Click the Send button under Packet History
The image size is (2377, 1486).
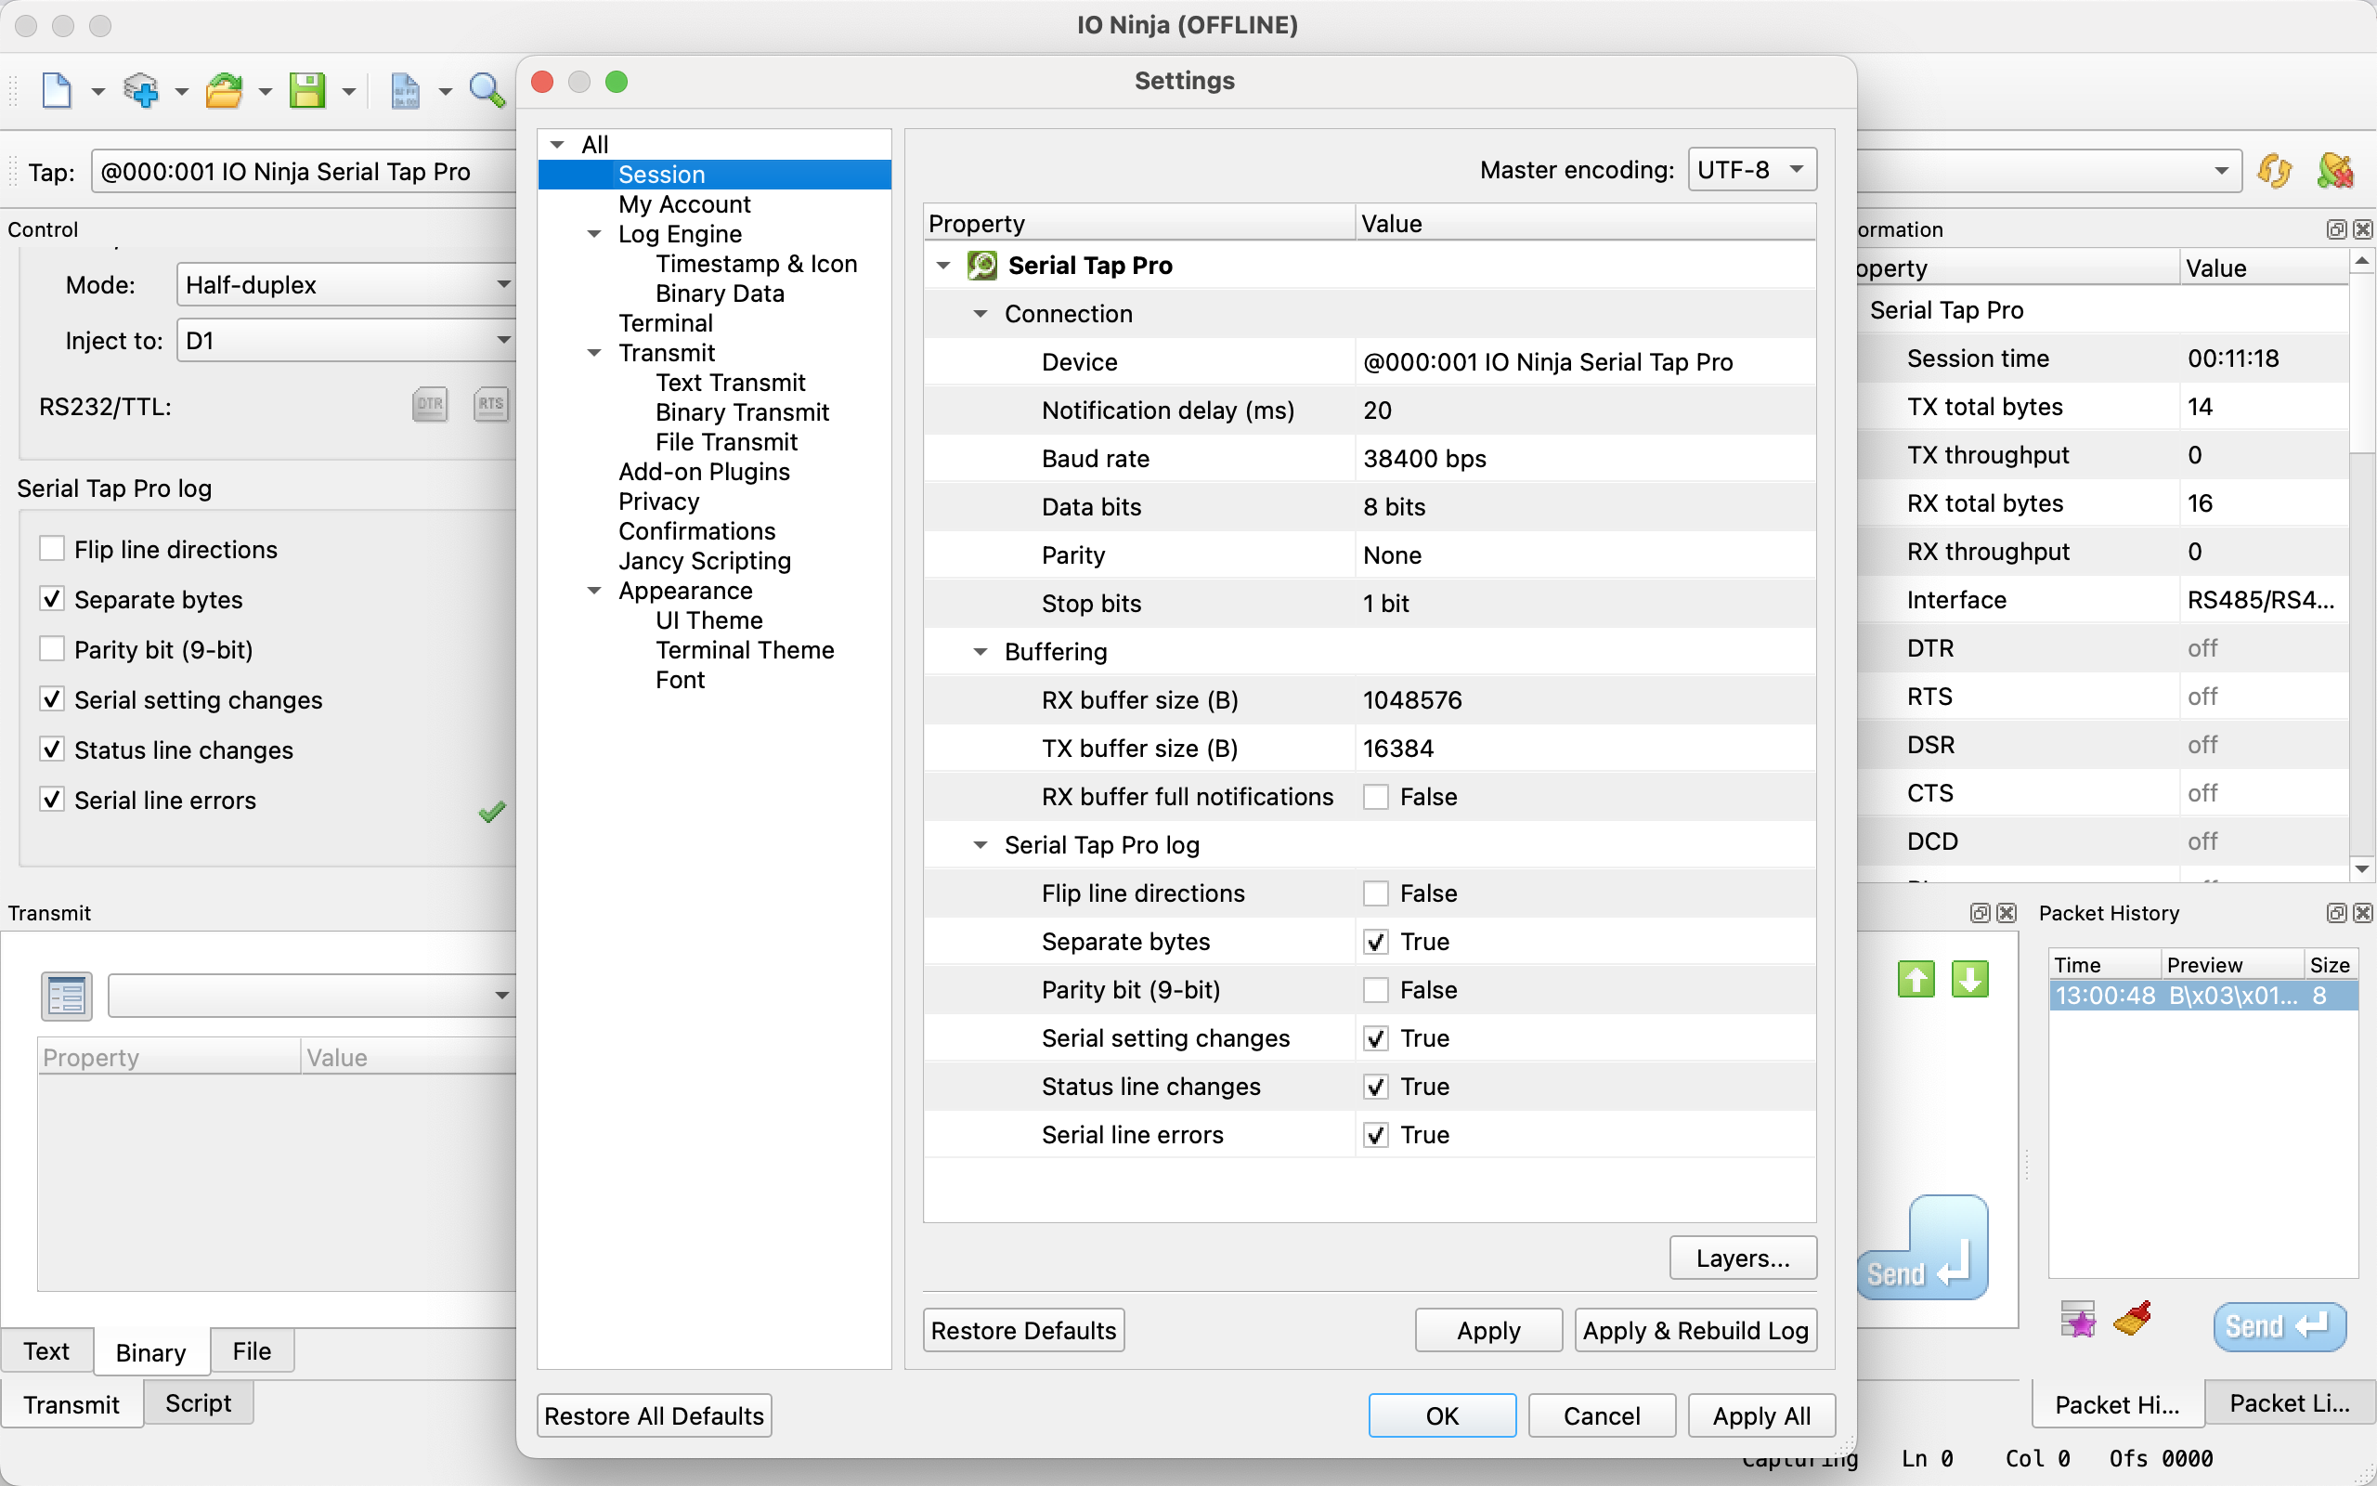[2279, 1327]
